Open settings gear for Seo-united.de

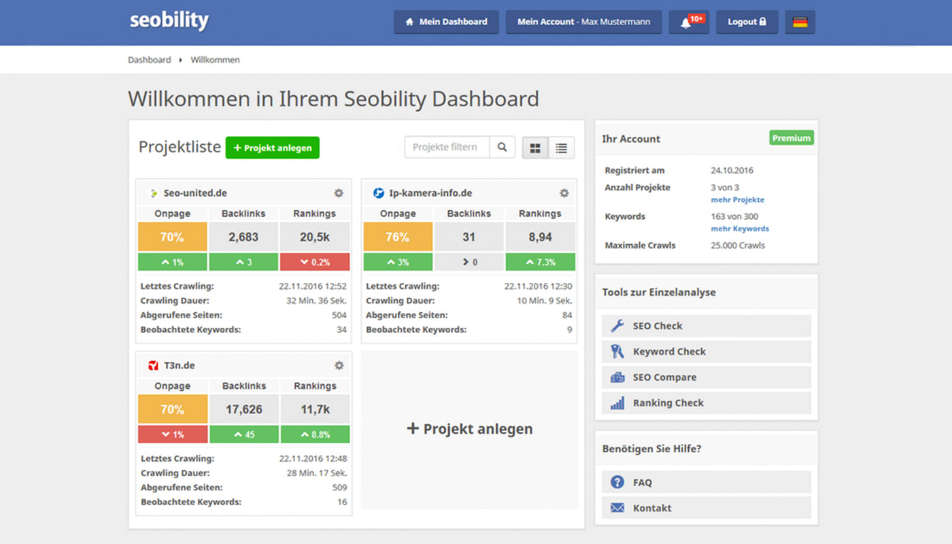339,193
